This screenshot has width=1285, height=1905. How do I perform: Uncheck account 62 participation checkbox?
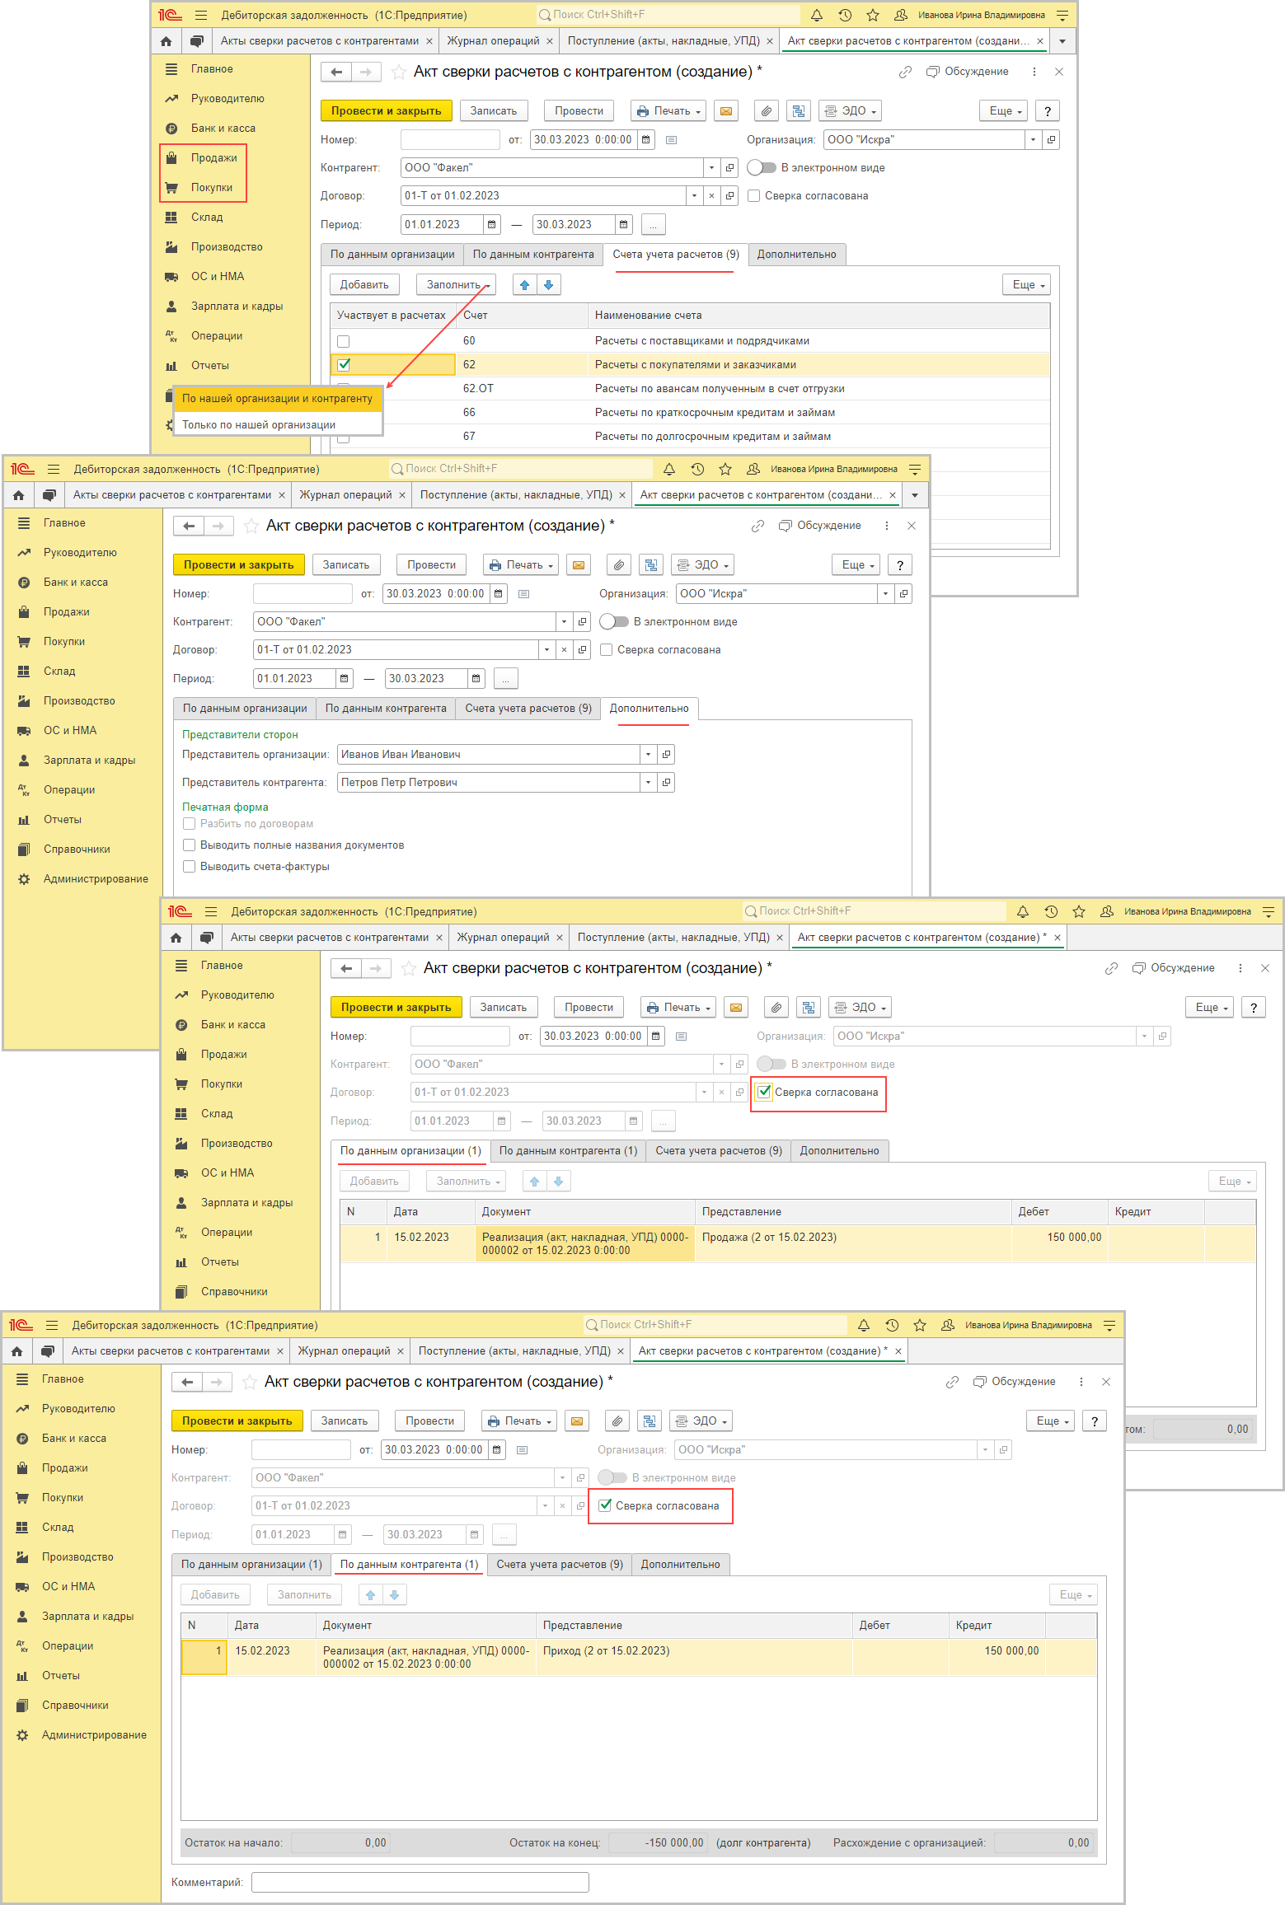(344, 365)
